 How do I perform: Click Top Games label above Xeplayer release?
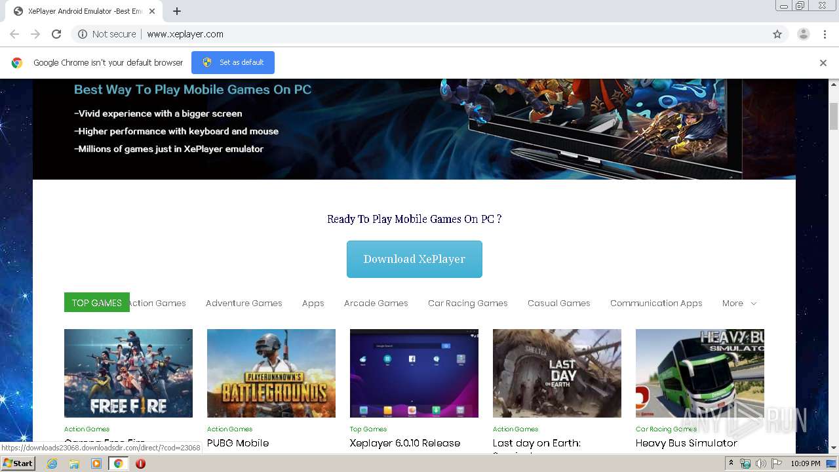tap(368, 429)
